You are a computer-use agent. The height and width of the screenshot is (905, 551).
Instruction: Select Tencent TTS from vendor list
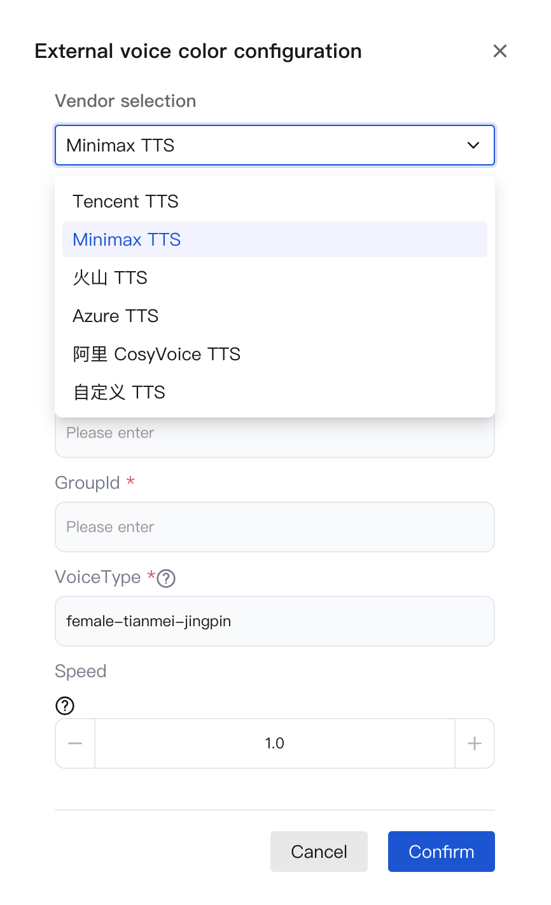[x=126, y=202]
